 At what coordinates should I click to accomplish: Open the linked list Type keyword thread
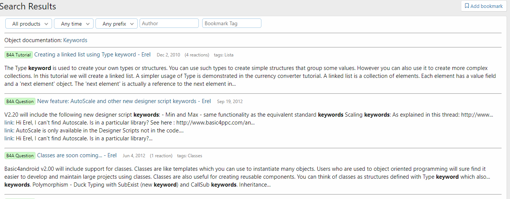pyautogui.click(x=92, y=55)
